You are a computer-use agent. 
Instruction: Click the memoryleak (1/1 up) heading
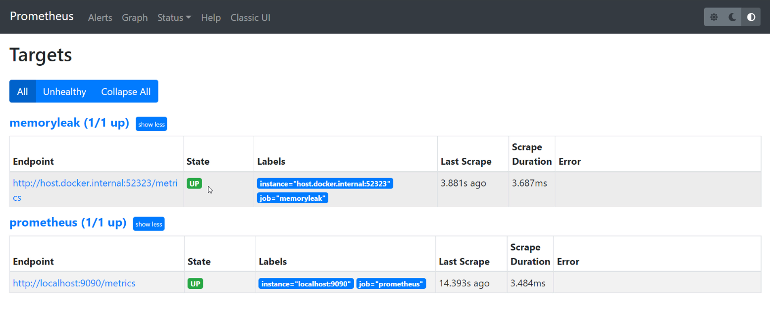pyautogui.click(x=69, y=123)
